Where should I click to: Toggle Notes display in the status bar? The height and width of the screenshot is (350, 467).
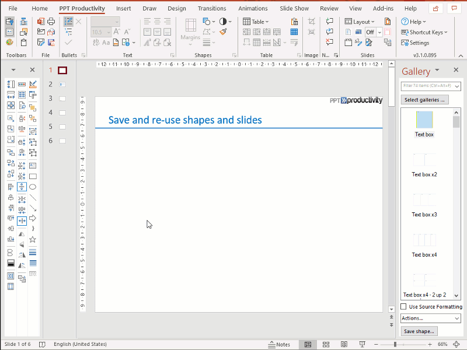click(280, 344)
